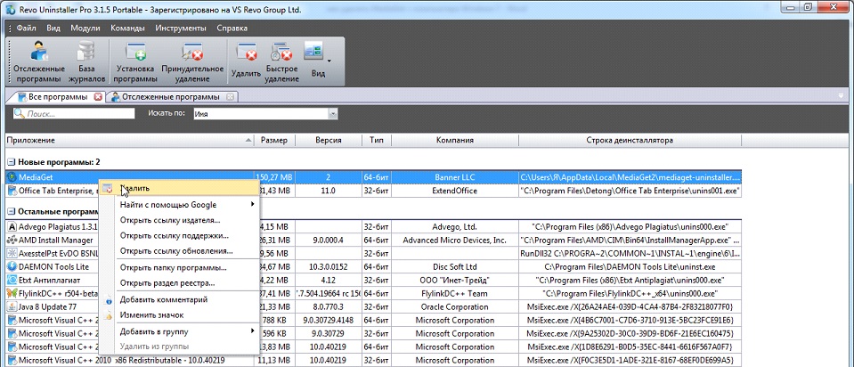Close the Все программы tab
This screenshot has width=854, height=367.
[98, 96]
